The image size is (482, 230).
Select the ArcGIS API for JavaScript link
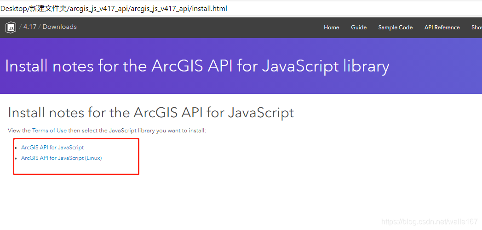point(52,148)
